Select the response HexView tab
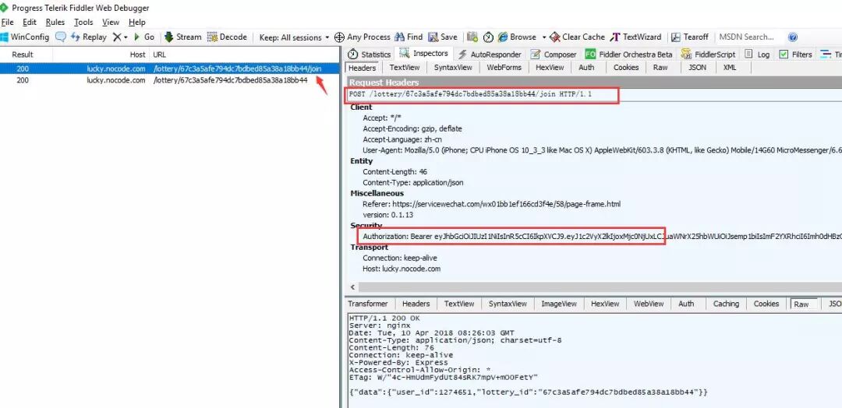 (x=605, y=304)
